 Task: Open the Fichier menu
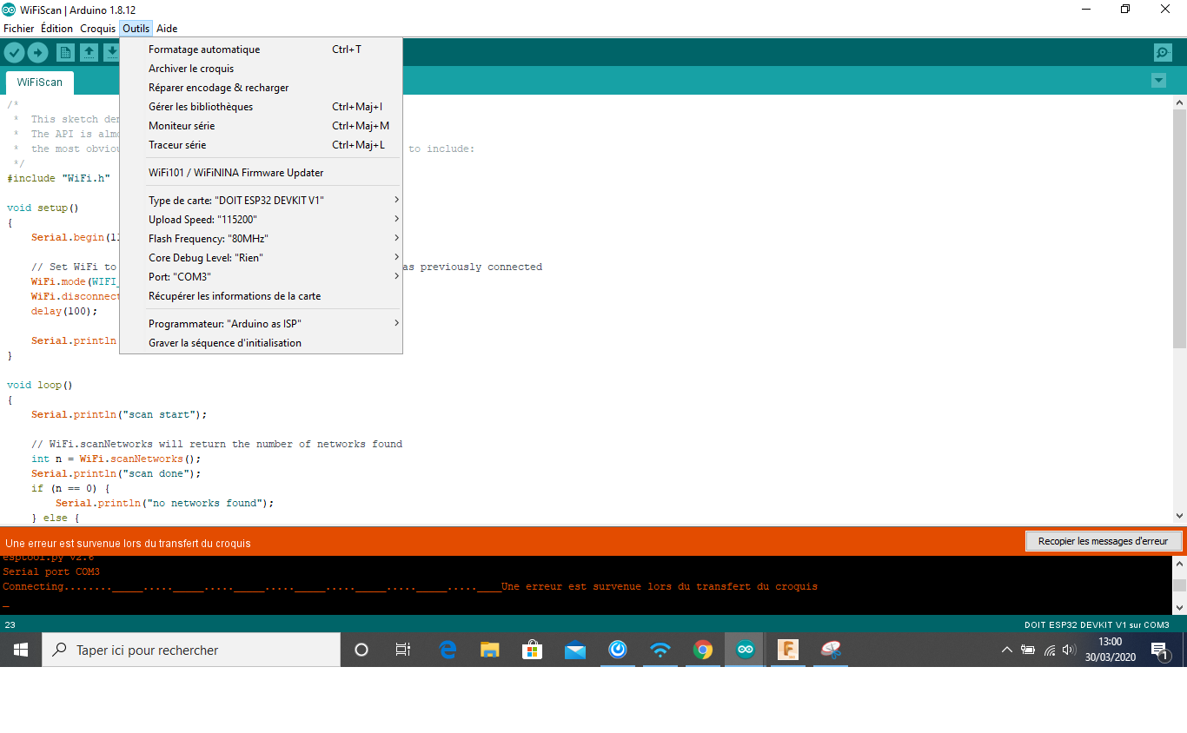pos(19,29)
